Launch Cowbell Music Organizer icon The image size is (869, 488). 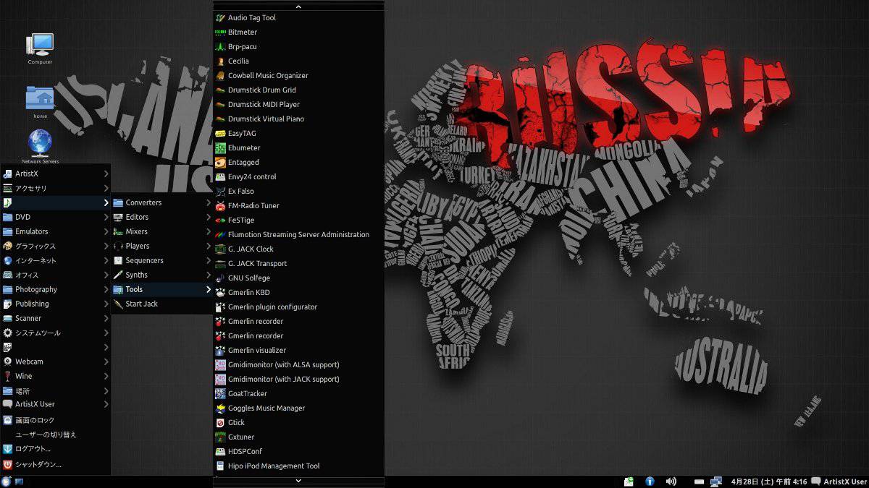(221, 75)
